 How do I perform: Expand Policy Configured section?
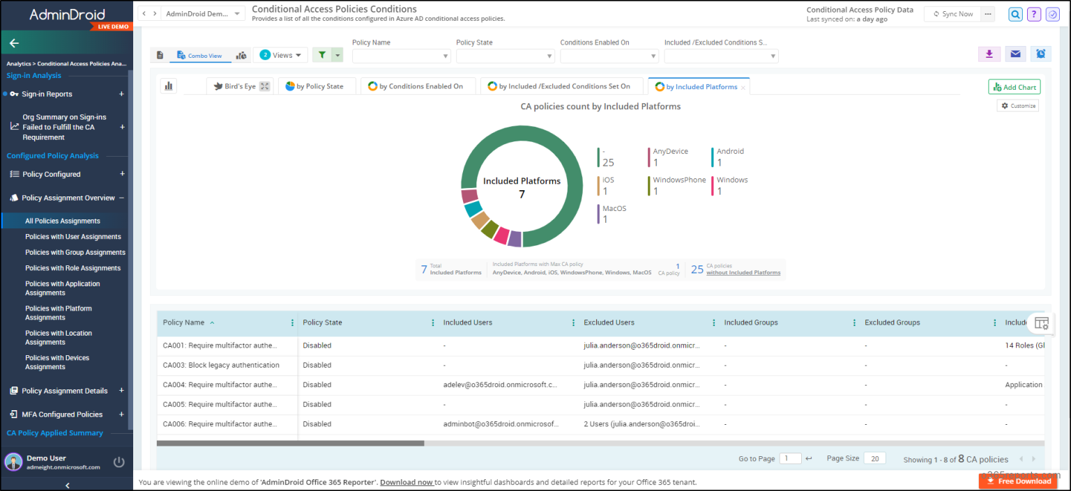[x=122, y=174]
